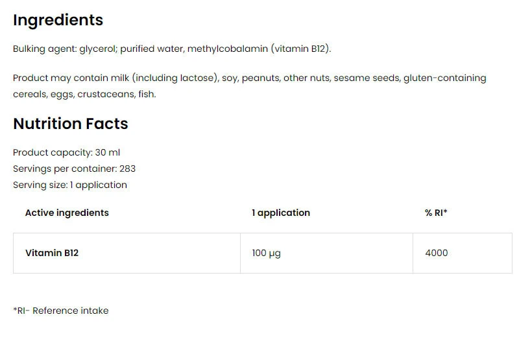
Task: Click the 'Product capacity: 30 ml' line
Action: [x=67, y=152]
